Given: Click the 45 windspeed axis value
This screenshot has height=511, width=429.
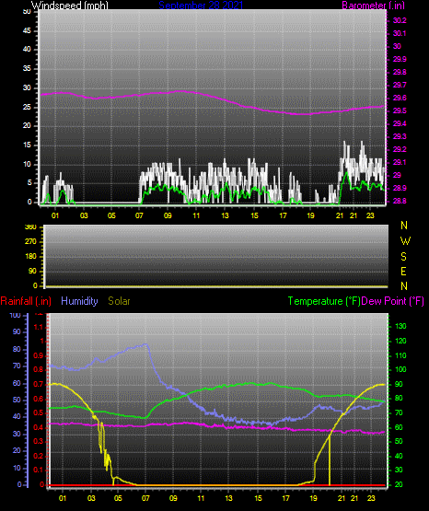Looking at the screenshot, I should point(27,30).
